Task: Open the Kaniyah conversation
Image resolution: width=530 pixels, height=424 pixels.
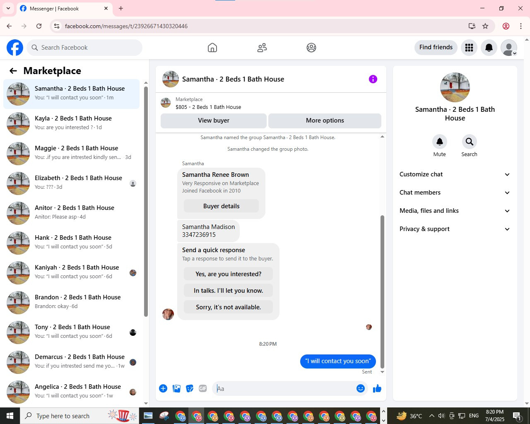Action: point(71,272)
